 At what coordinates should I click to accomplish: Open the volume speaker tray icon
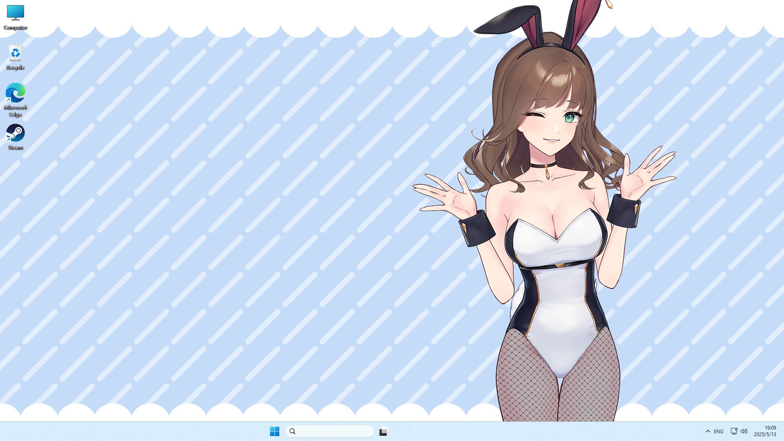pyautogui.click(x=744, y=431)
